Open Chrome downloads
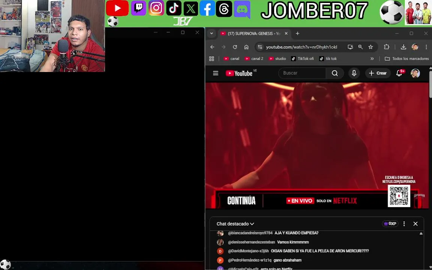Screen dimensions: 432x270 [403, 47]
